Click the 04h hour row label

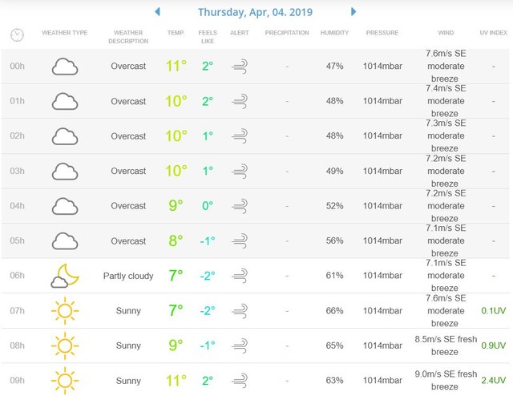click(17, 206)
